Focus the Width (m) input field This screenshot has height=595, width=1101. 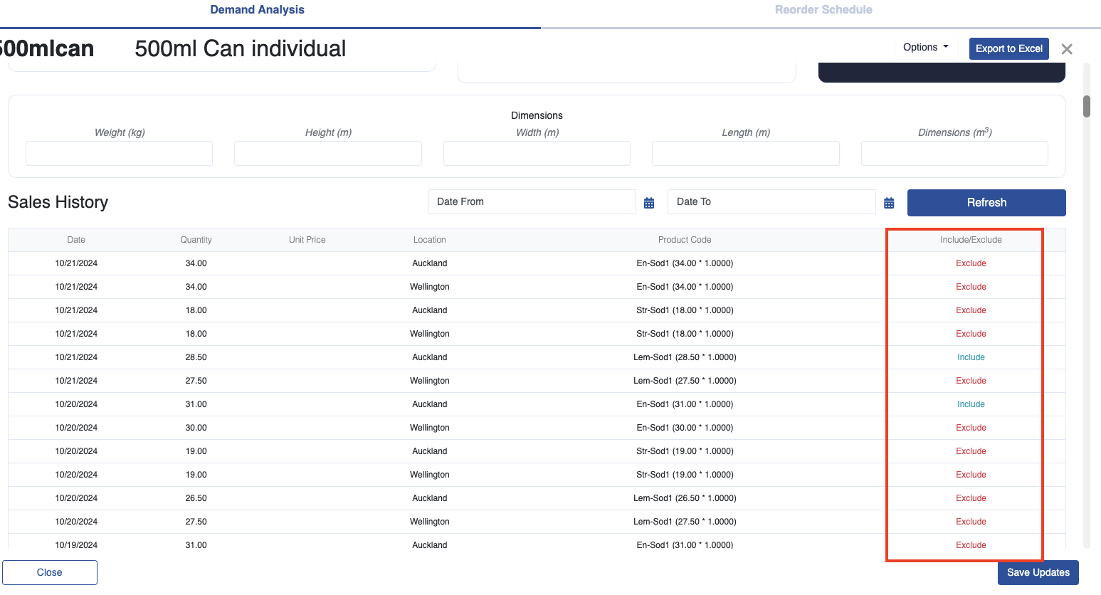coord(537,153)
